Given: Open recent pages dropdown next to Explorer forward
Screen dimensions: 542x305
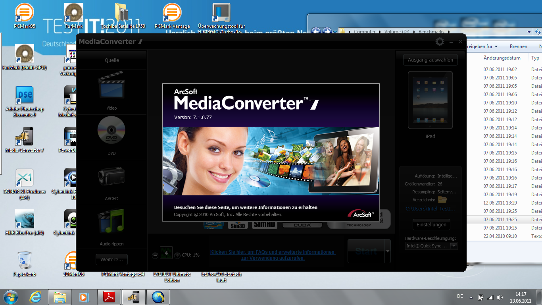Looking at the screenshot, I should tap(335, 32).
